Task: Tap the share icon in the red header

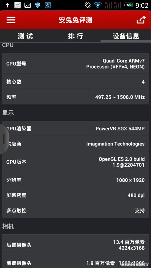Action: [141, 20]
